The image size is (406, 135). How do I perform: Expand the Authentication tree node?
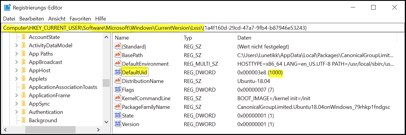point(17,112)
